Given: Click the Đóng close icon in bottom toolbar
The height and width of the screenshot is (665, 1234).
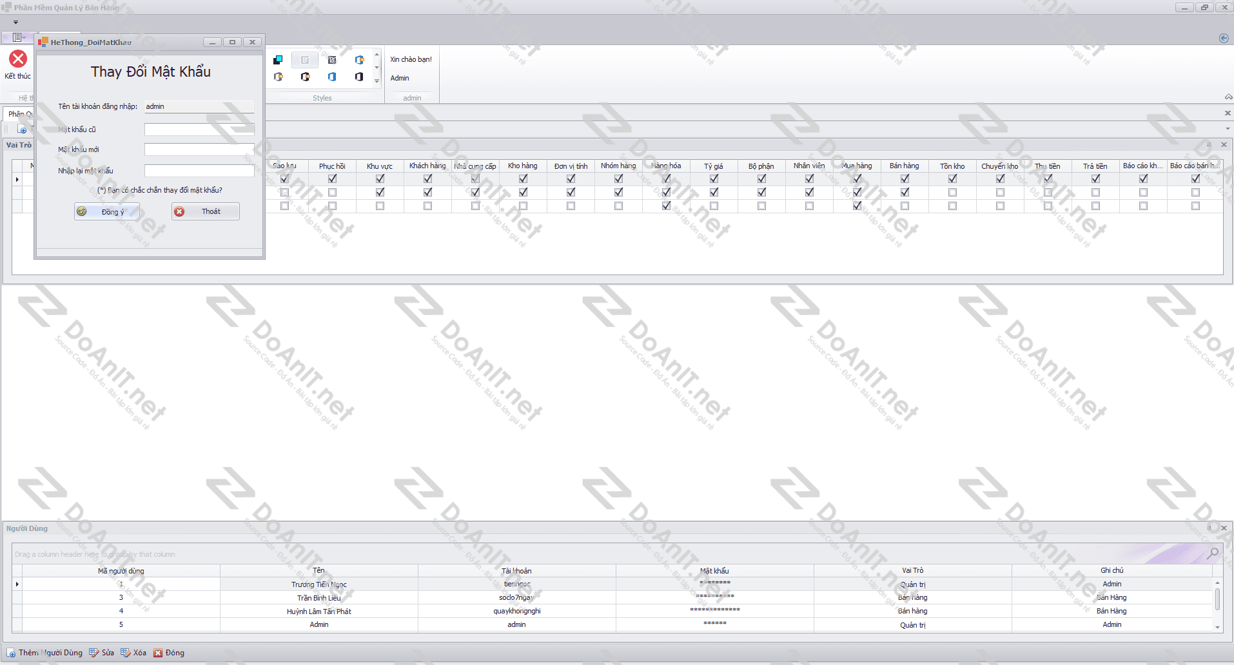Looking at the screenshot, I should (x=157, y=653).
